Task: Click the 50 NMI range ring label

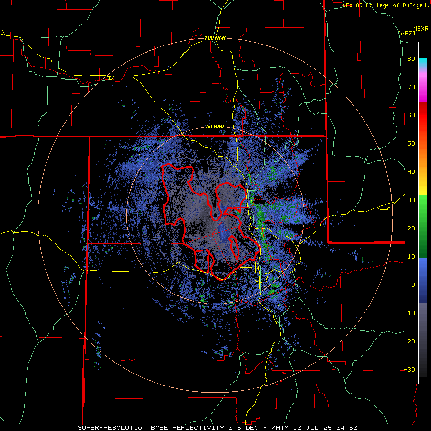Action: pyautogui.click(x=215, y=127)
